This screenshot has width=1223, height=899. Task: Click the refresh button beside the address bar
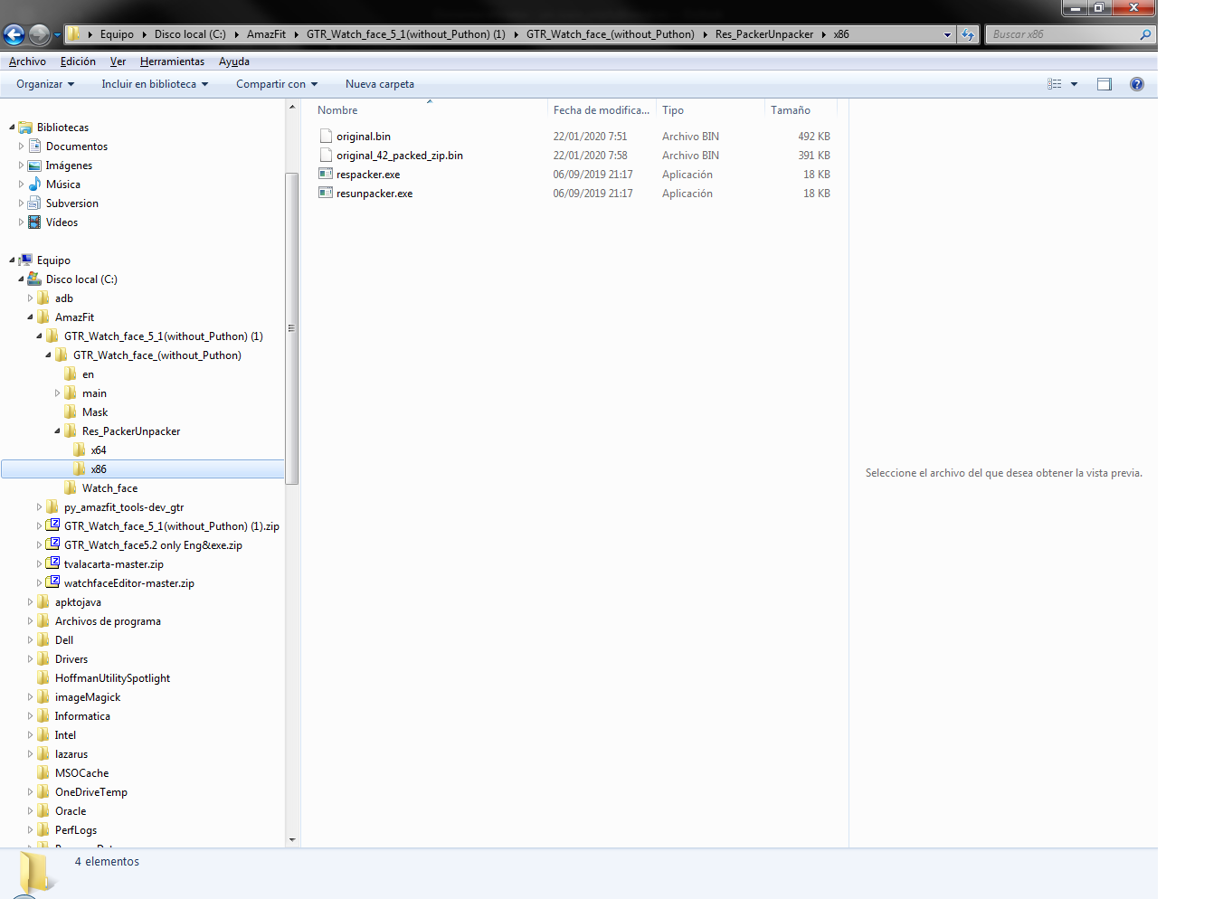point(968,34)
